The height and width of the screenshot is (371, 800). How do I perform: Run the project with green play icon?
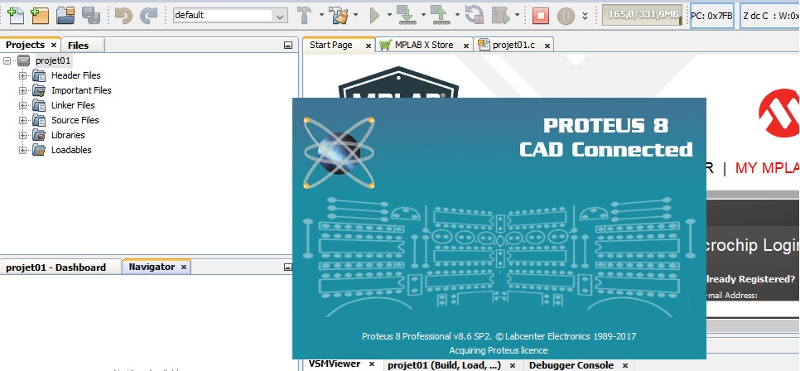coord(374,15)
